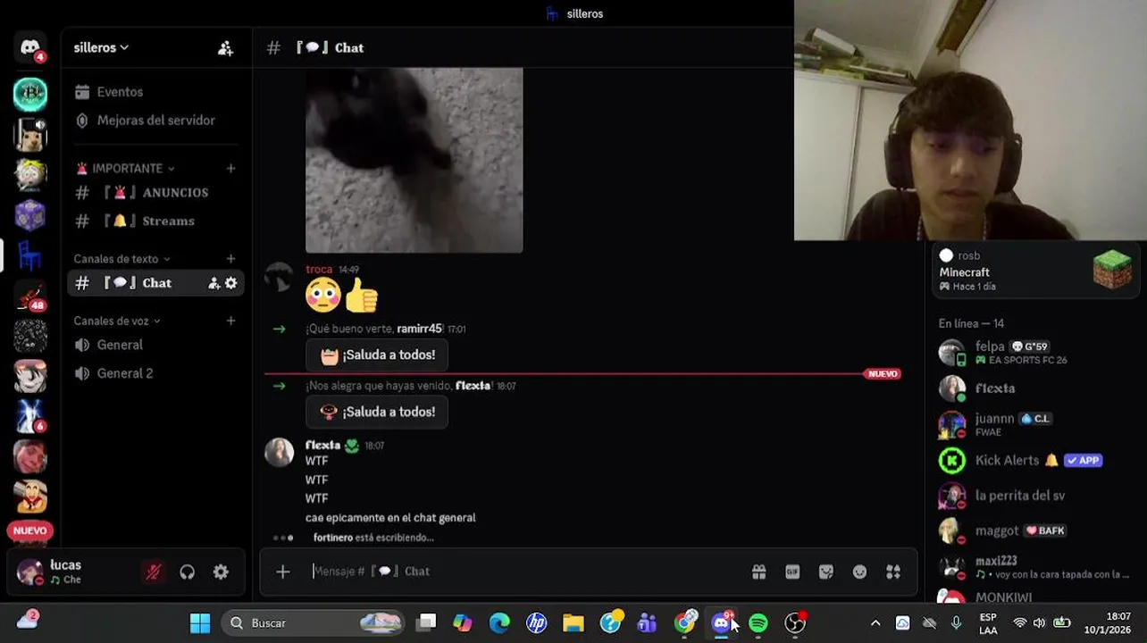Open felpa in the member list
The width and height of the screenshot is (1147, 643).
click(1032, 353)
